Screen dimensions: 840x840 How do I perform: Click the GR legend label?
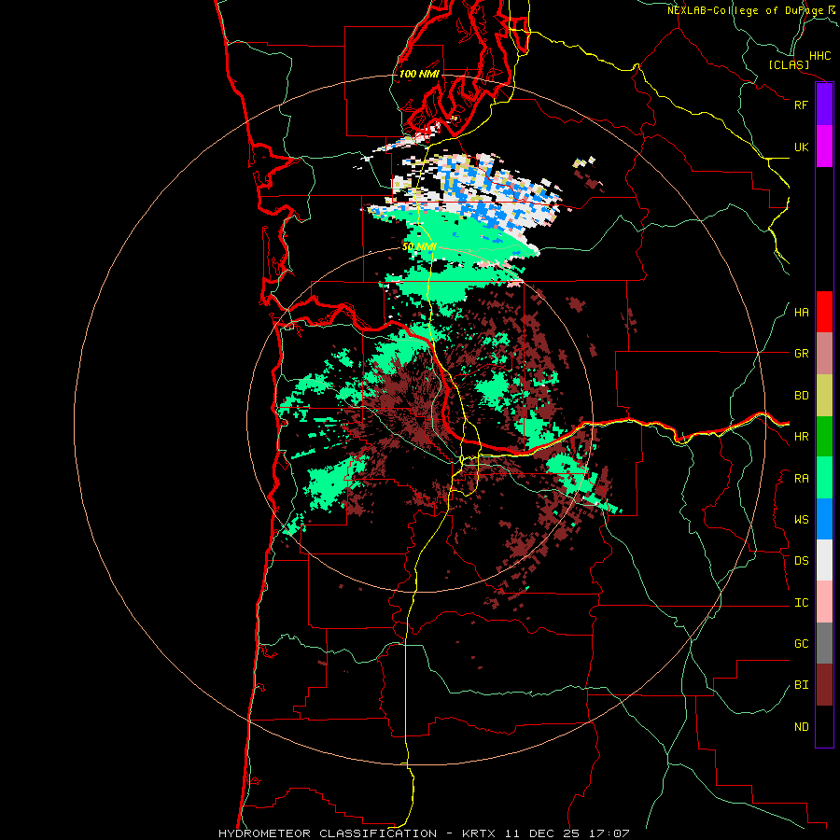(x=801, y=354)
